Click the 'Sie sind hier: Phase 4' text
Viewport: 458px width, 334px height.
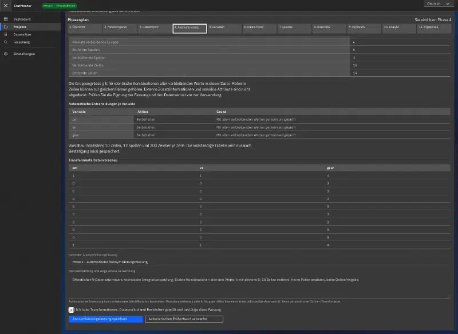click(x=433, y=20)
